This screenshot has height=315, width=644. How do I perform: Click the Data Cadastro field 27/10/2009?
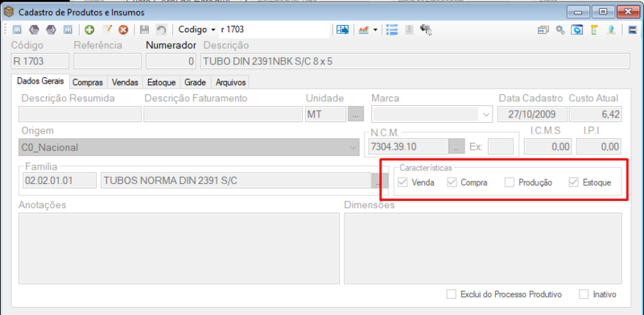pyautogui.click(x=532, y=114)
